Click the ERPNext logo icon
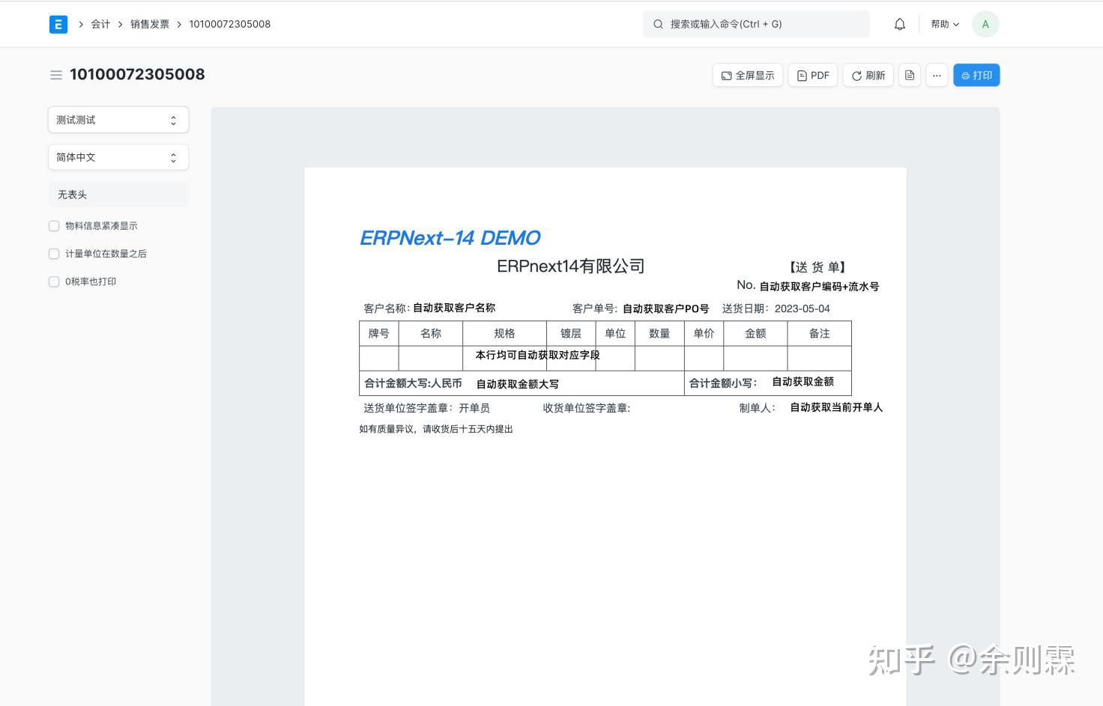Image resolution: width=1103 pixels, height=706 pixels. pyautogui.click(x=58, y=24)
